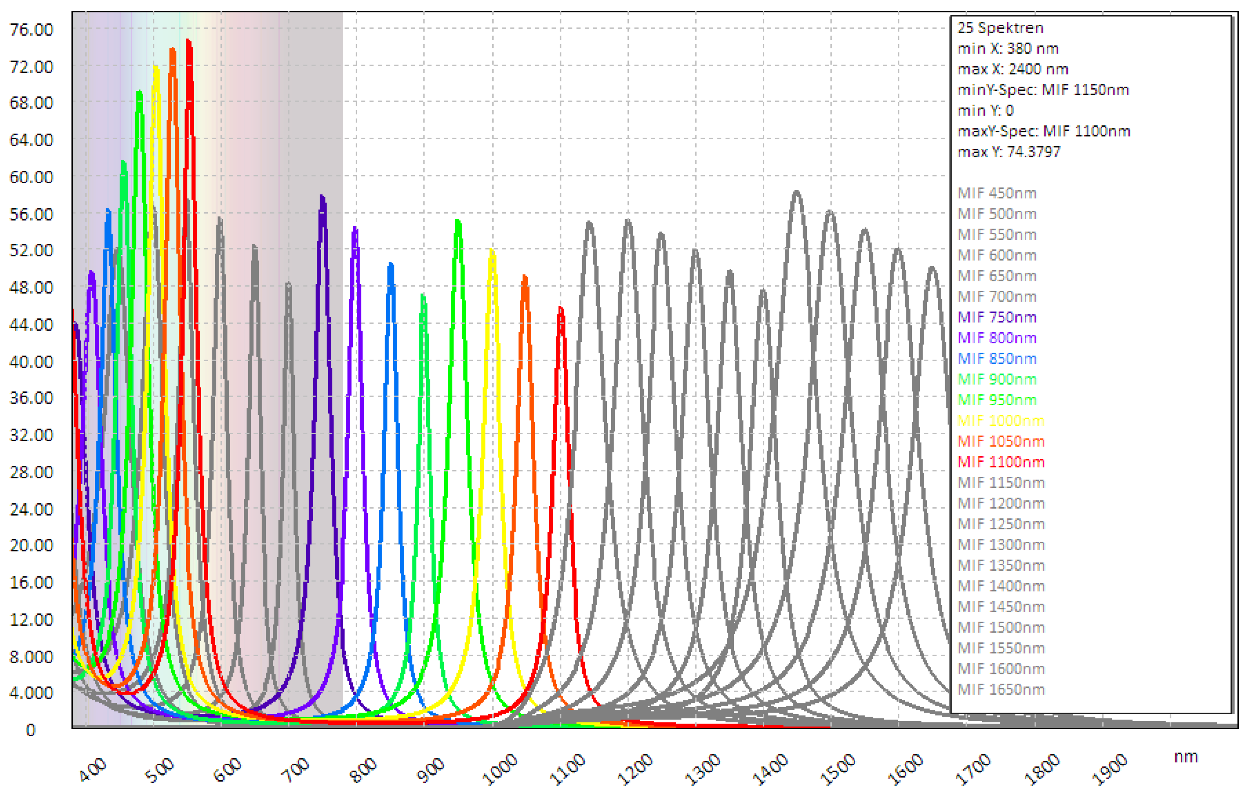Click the 76.00 y-axis label
This screenshot has height=795, width=1250.
tap(31, 30)
